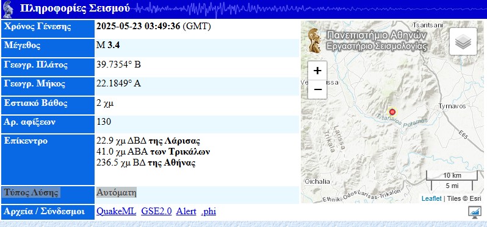Click the magnitude value M 3.4
This screenshot has width=487, height=227.
(x=108, y=46)
